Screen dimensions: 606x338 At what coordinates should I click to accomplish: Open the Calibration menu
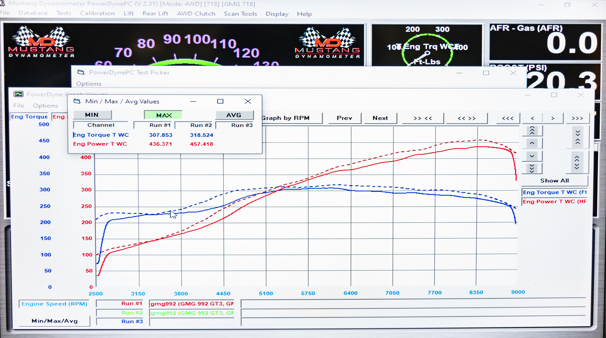[x=97, y=13]
